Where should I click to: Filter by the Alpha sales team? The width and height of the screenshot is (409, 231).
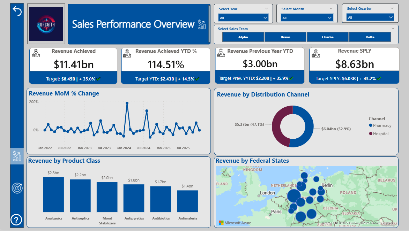coord(243,37)
